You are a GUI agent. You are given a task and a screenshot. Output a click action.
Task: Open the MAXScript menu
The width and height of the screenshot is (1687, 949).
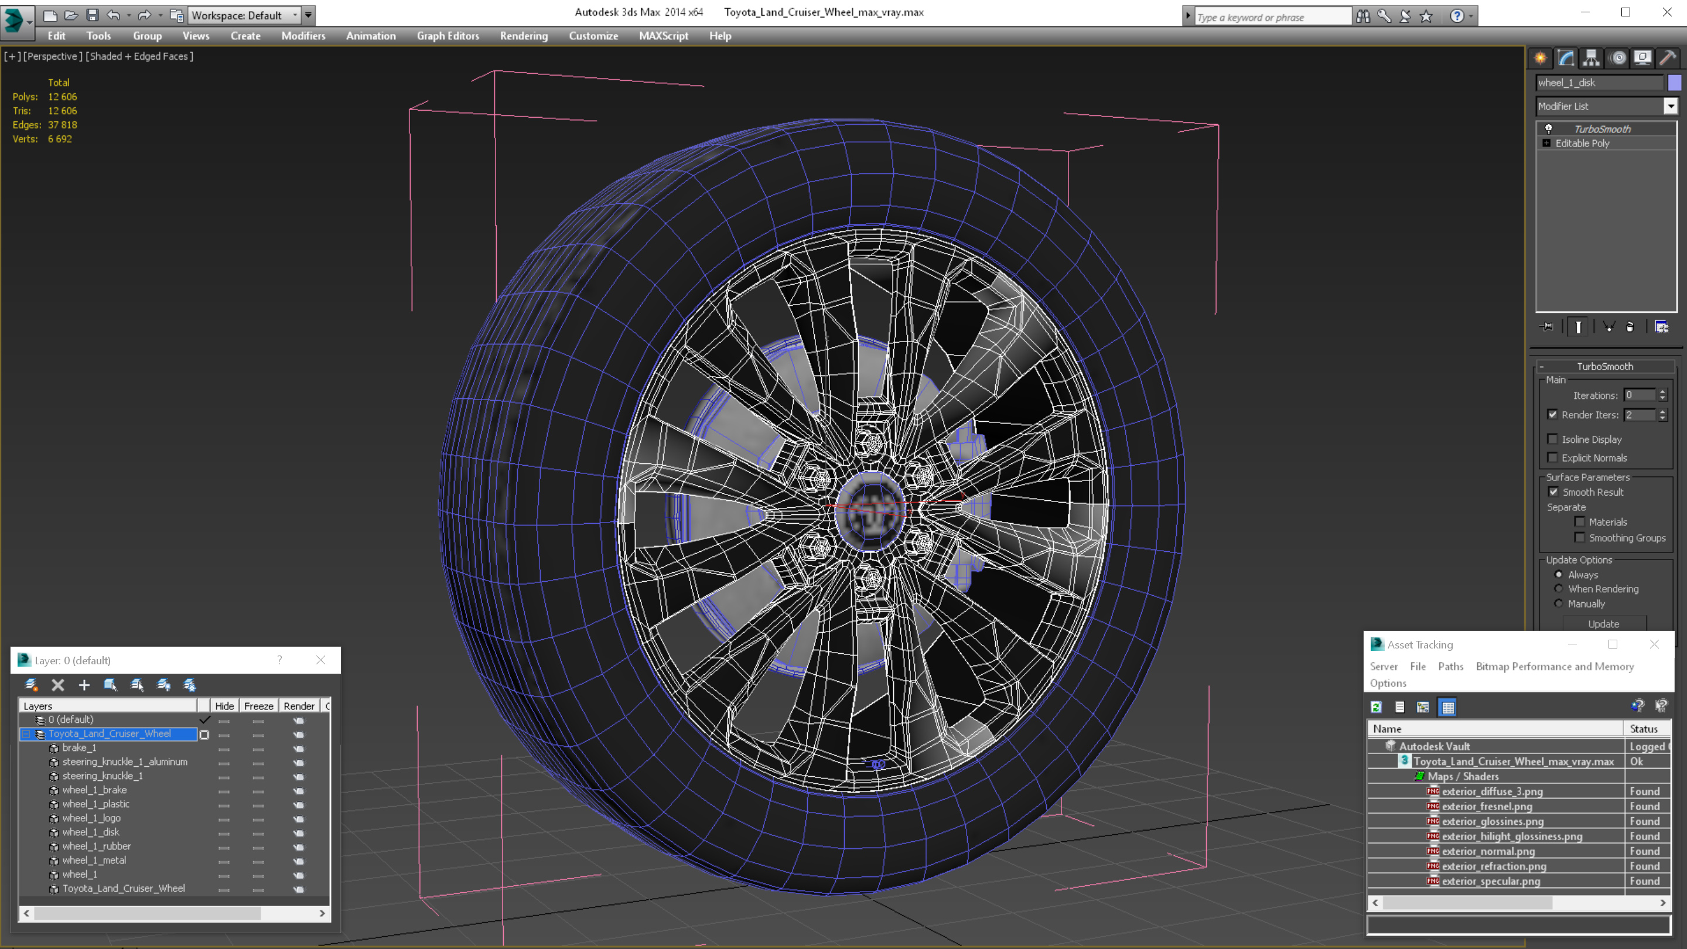664,36
